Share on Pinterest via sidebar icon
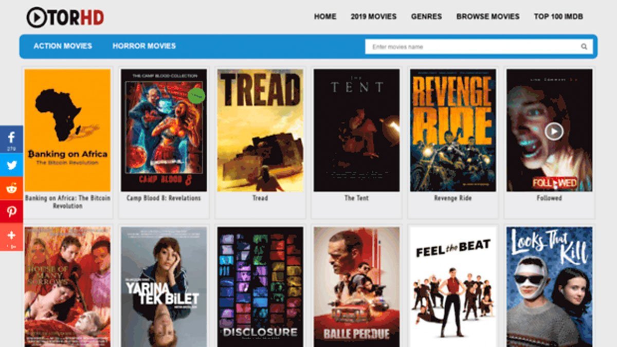 pyautogui.click(x=11, y=211)
